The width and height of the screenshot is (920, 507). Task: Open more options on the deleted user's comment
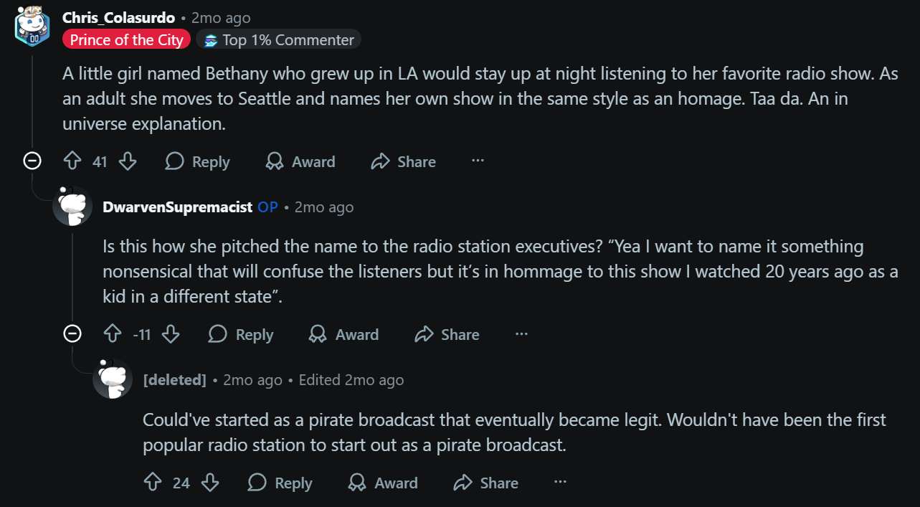click(561, 483)
